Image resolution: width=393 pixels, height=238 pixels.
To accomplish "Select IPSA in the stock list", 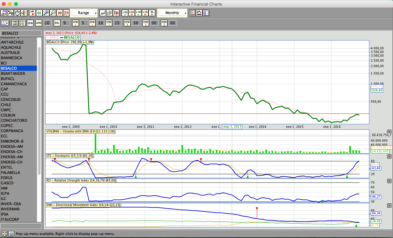I will pos(19,214).
